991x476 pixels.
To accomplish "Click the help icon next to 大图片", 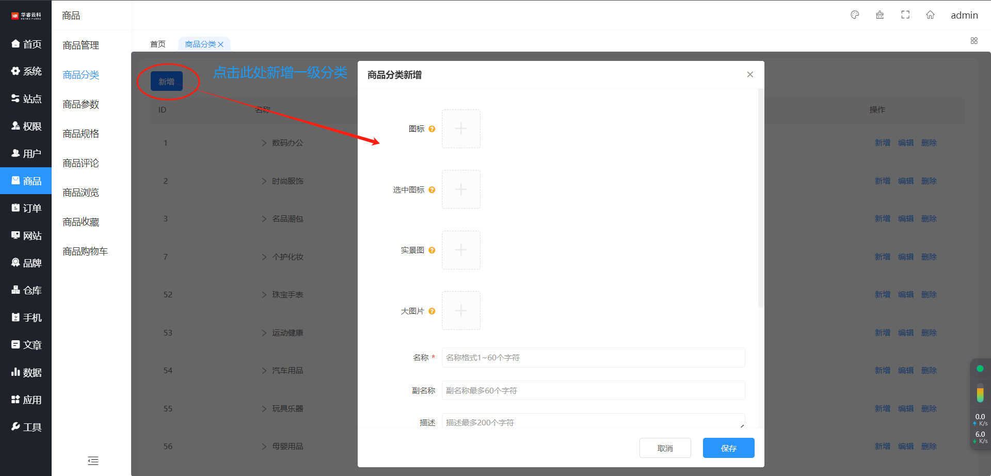I will (432, 311).
